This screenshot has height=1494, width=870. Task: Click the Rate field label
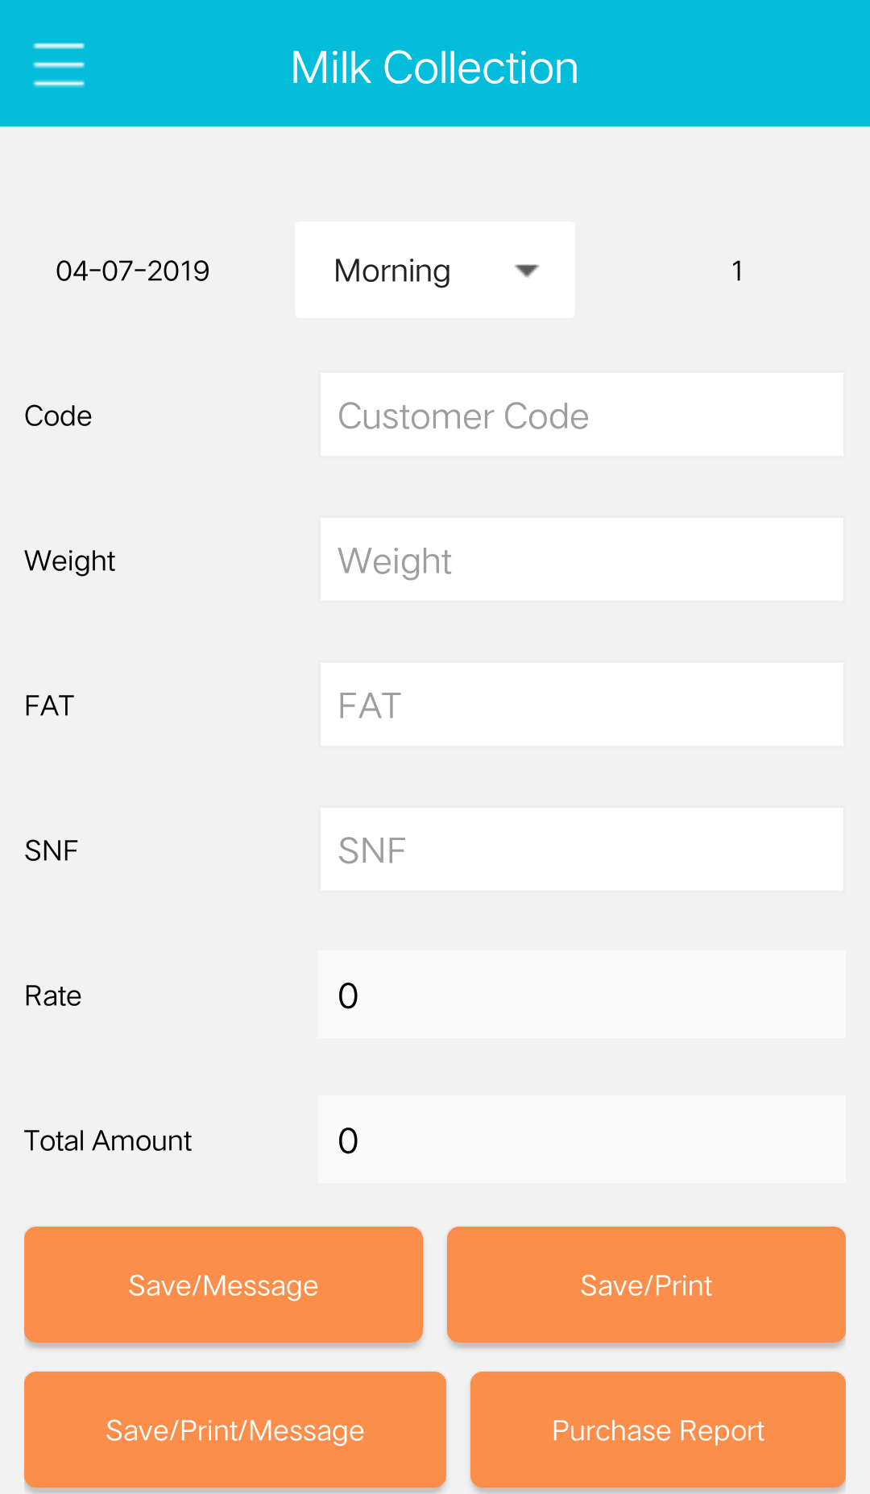tap(53, 996)
